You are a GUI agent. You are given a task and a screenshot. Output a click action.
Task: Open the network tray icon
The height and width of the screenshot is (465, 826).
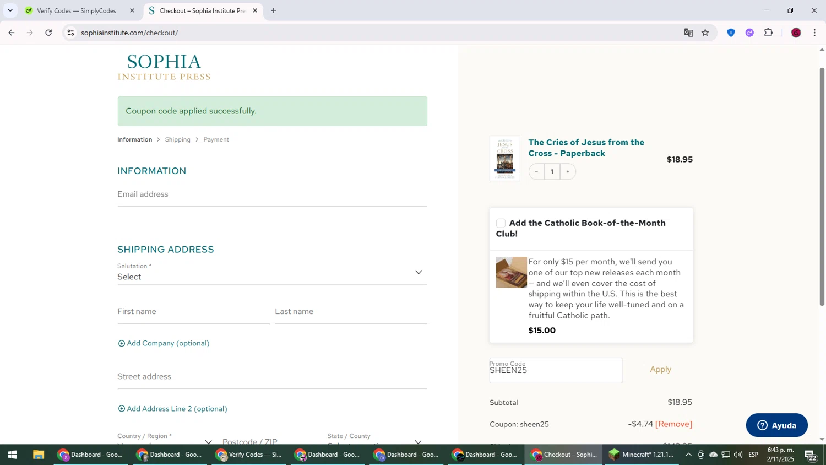[726, 455]
